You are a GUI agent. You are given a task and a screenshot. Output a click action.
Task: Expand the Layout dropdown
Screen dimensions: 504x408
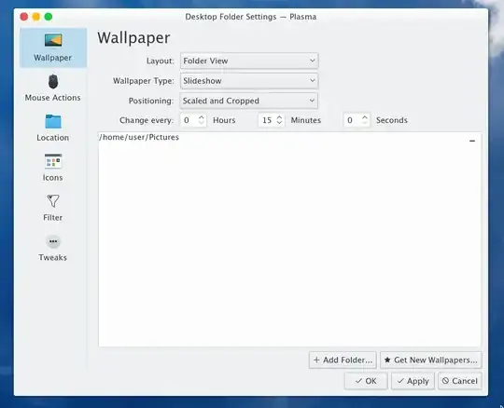(249, 61)
